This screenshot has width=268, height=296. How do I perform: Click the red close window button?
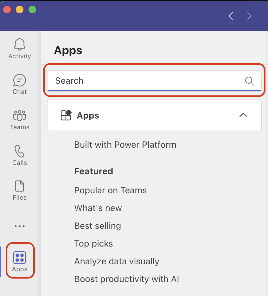7,10
